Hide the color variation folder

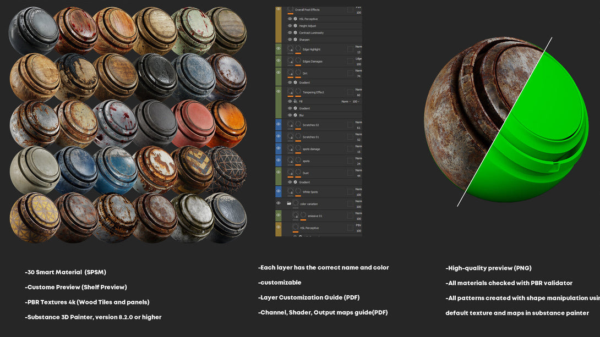click(279, 203)
